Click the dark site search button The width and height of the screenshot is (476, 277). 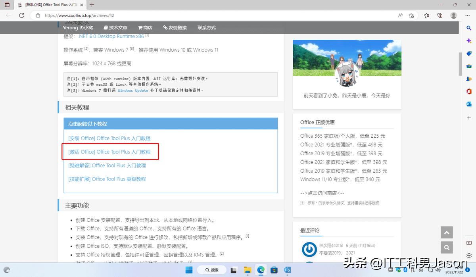click(447, 247)
